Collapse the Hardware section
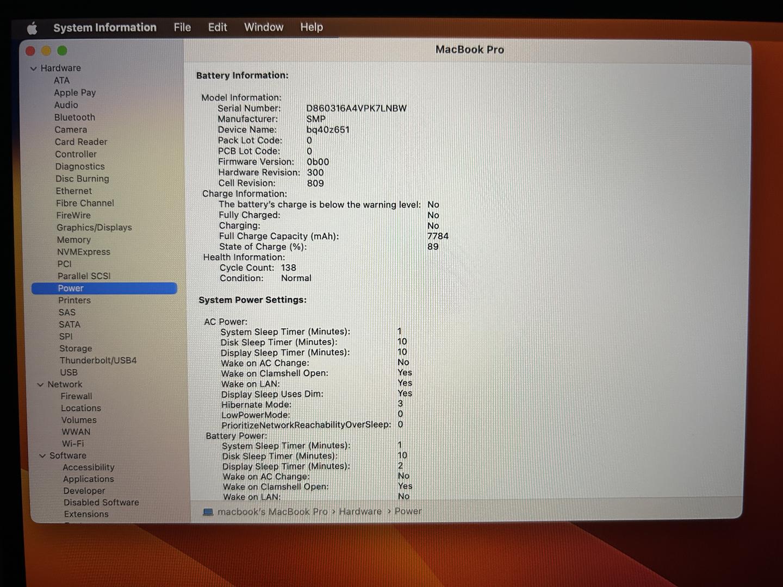Viewport: 783px width, 587px height. [x=34, y=68]
